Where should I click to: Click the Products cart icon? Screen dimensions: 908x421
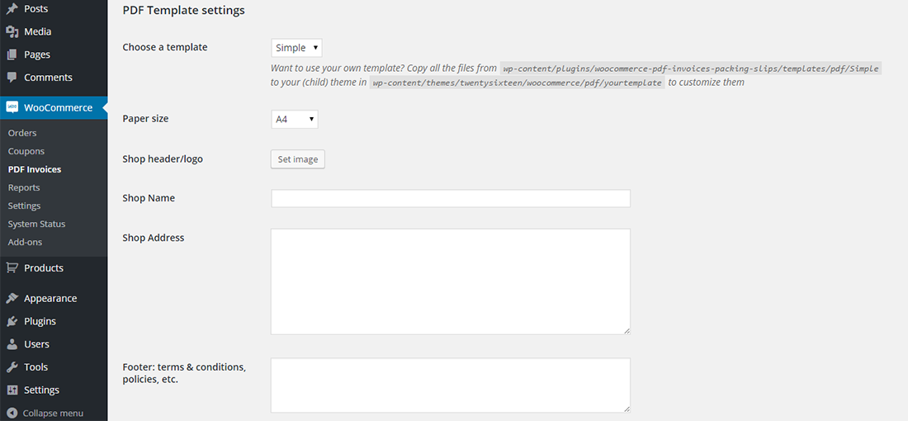12,268
